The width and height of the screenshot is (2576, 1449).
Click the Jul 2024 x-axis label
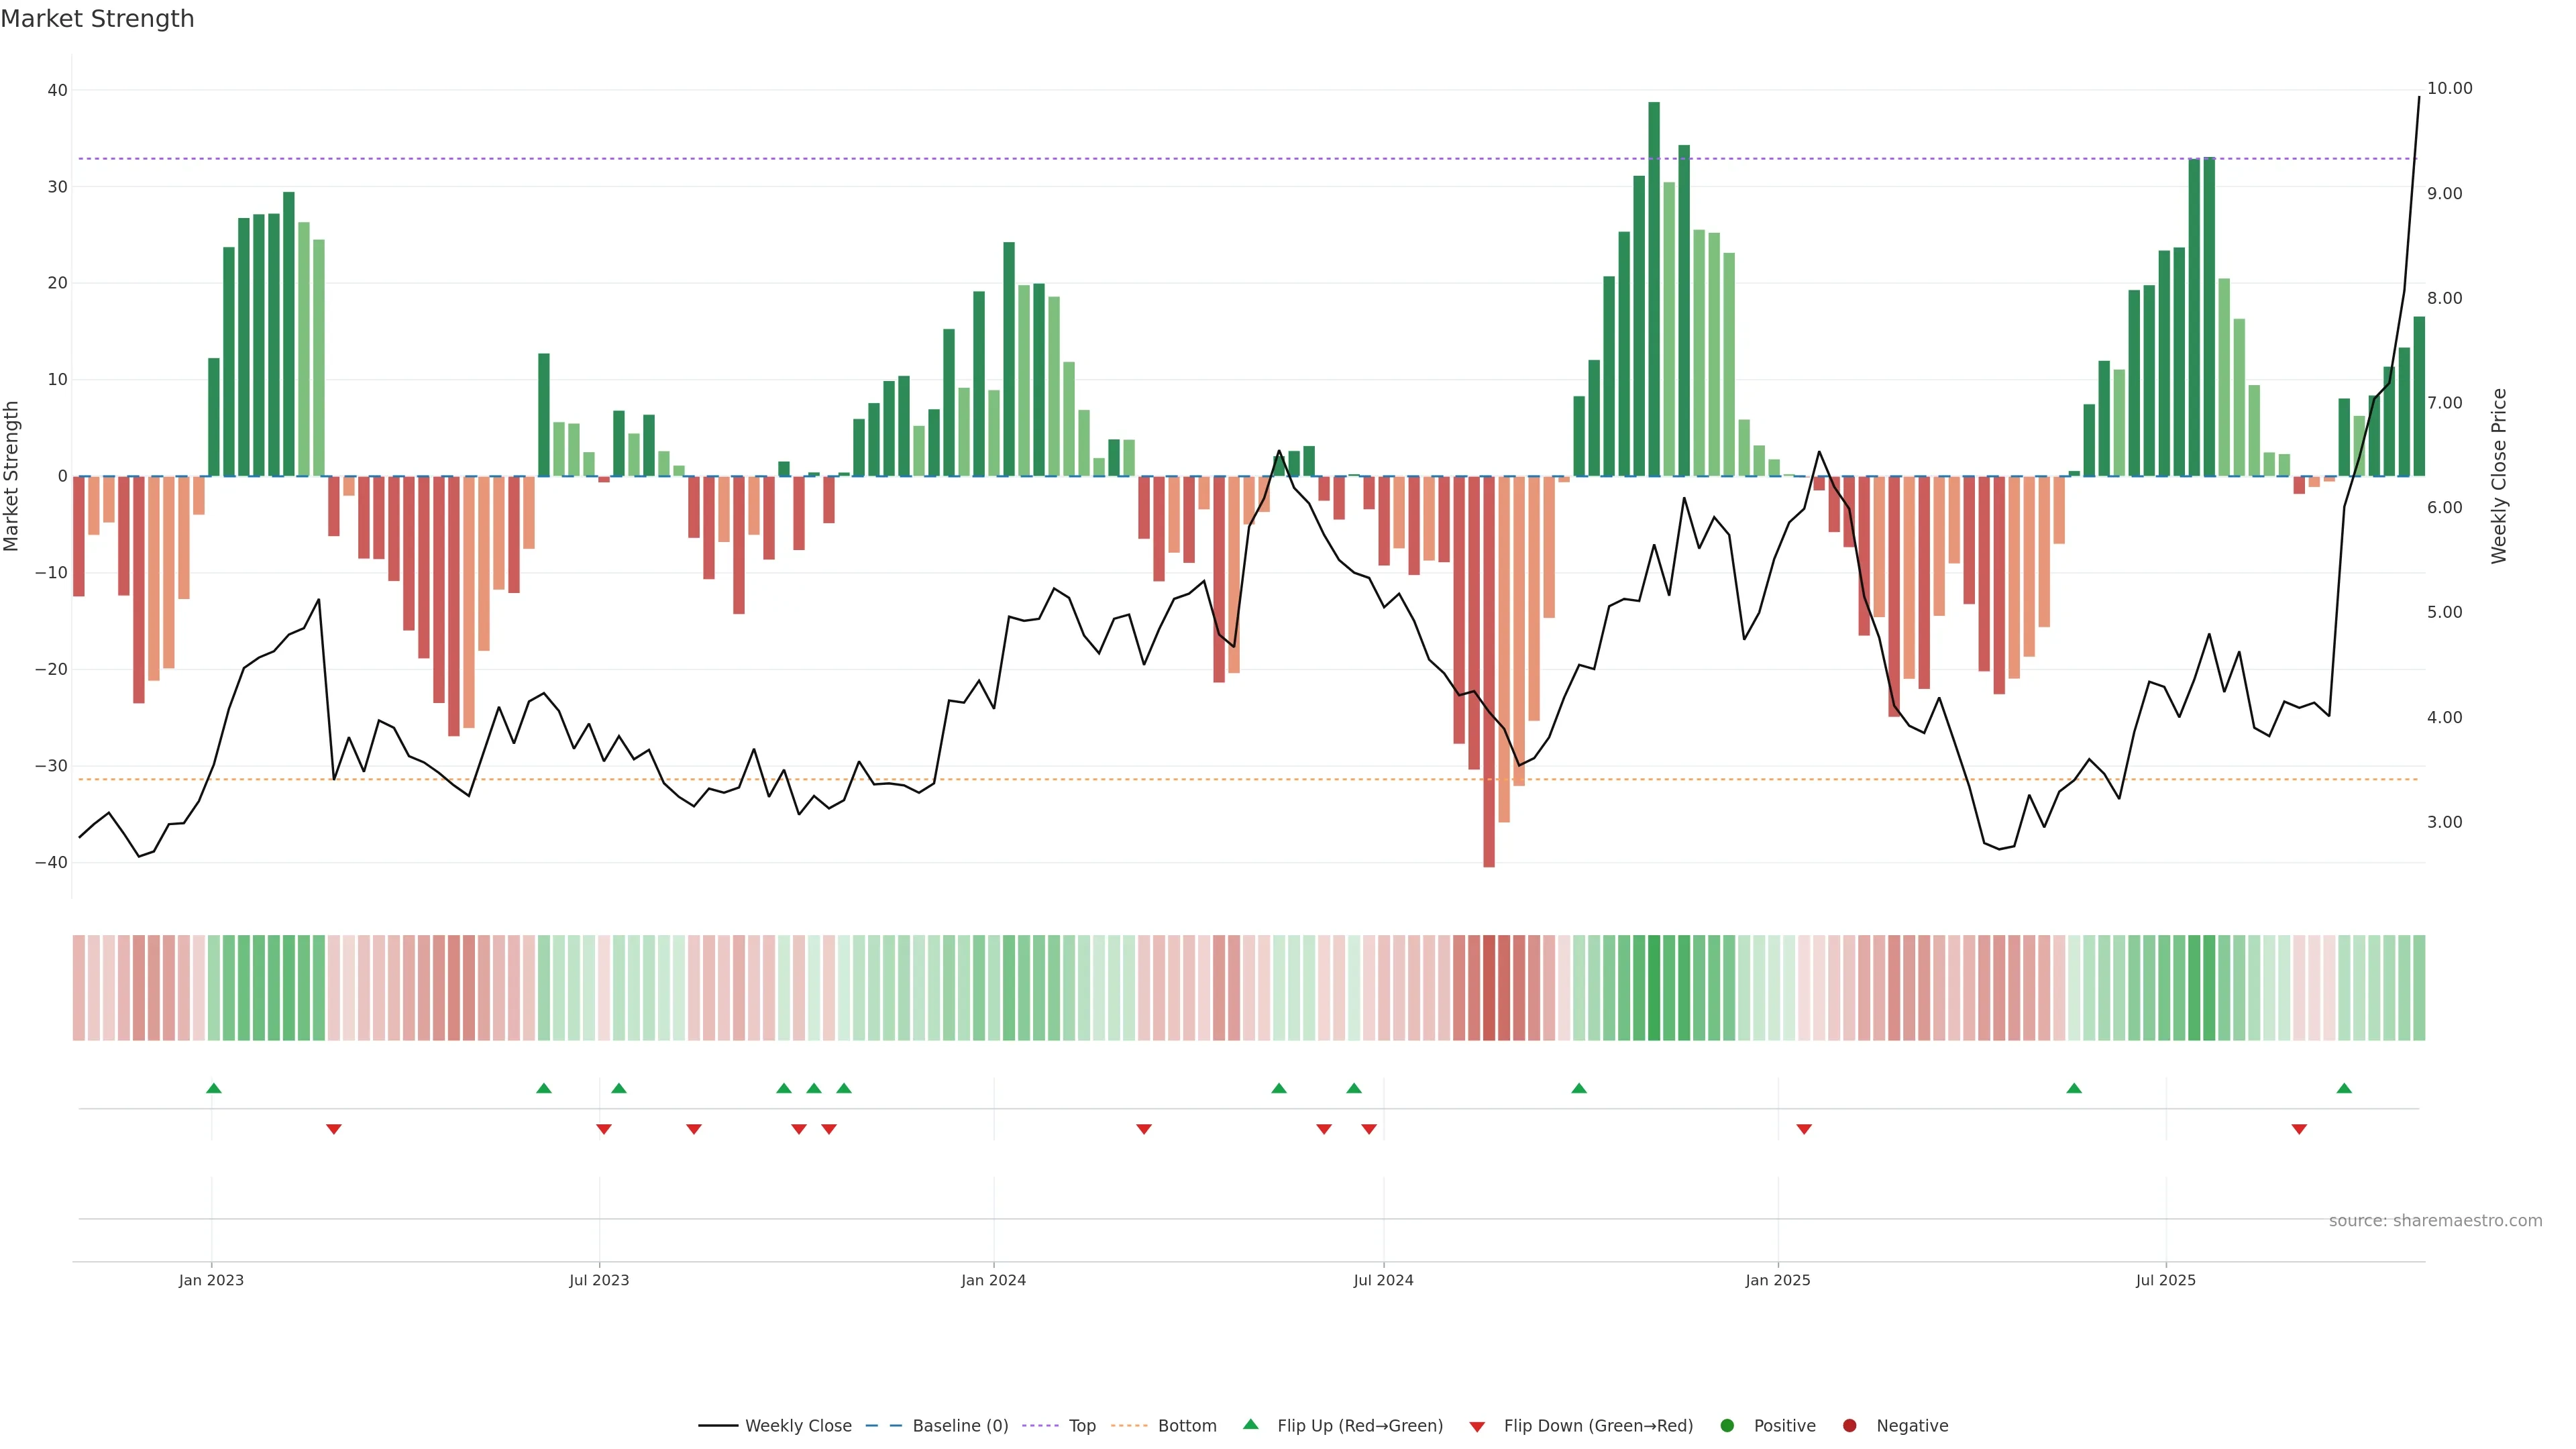click(1383, 1280)
